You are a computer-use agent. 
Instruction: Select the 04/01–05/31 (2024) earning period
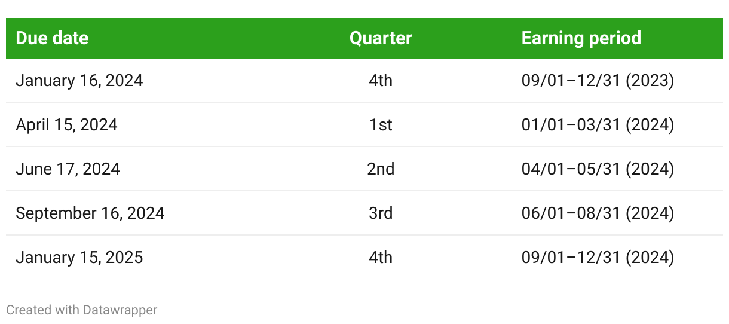click(x=598, y=169)
